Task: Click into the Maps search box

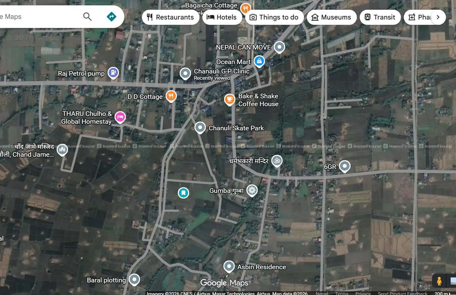Action: [38, 17]
